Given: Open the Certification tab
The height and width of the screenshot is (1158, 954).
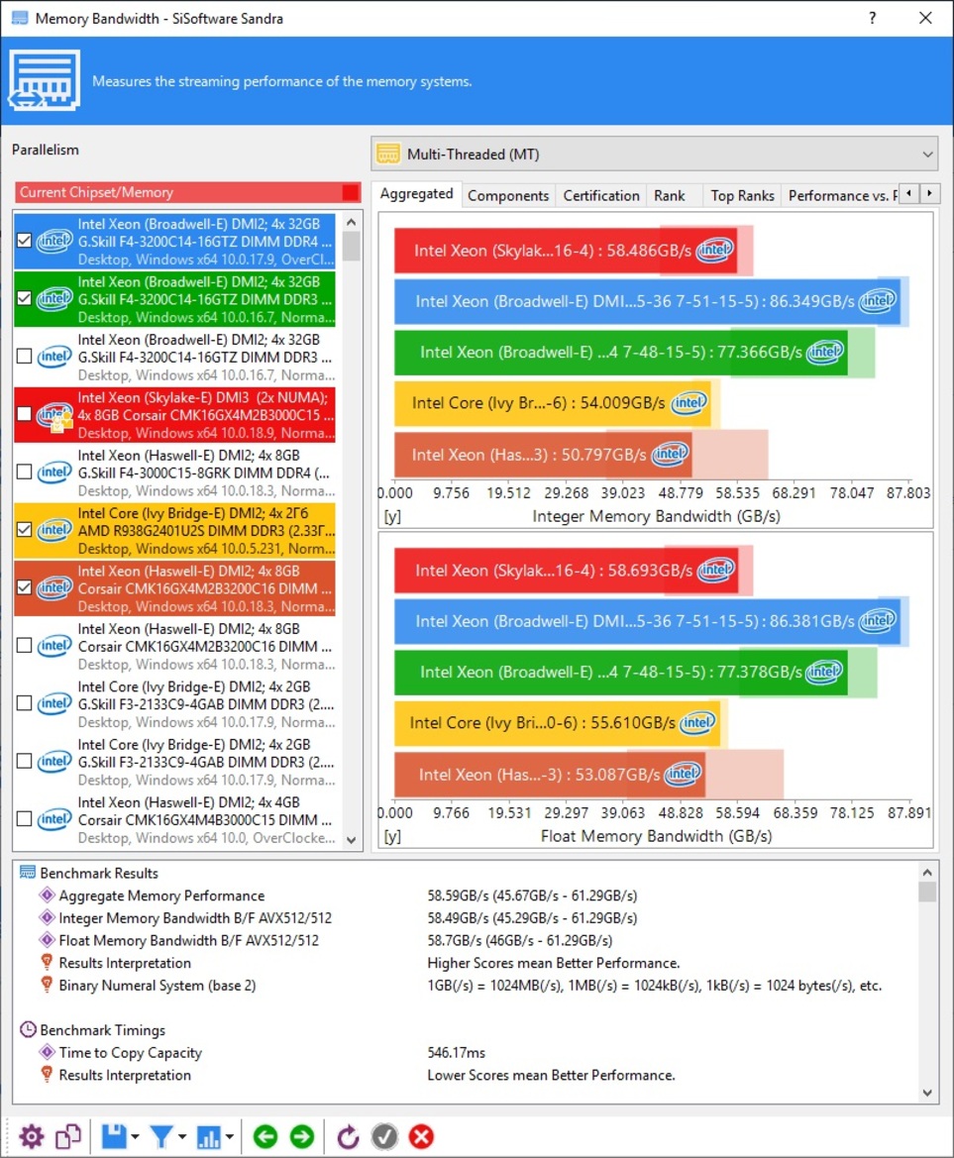Looking at the screenshot, I should click(x=601, y=196).
